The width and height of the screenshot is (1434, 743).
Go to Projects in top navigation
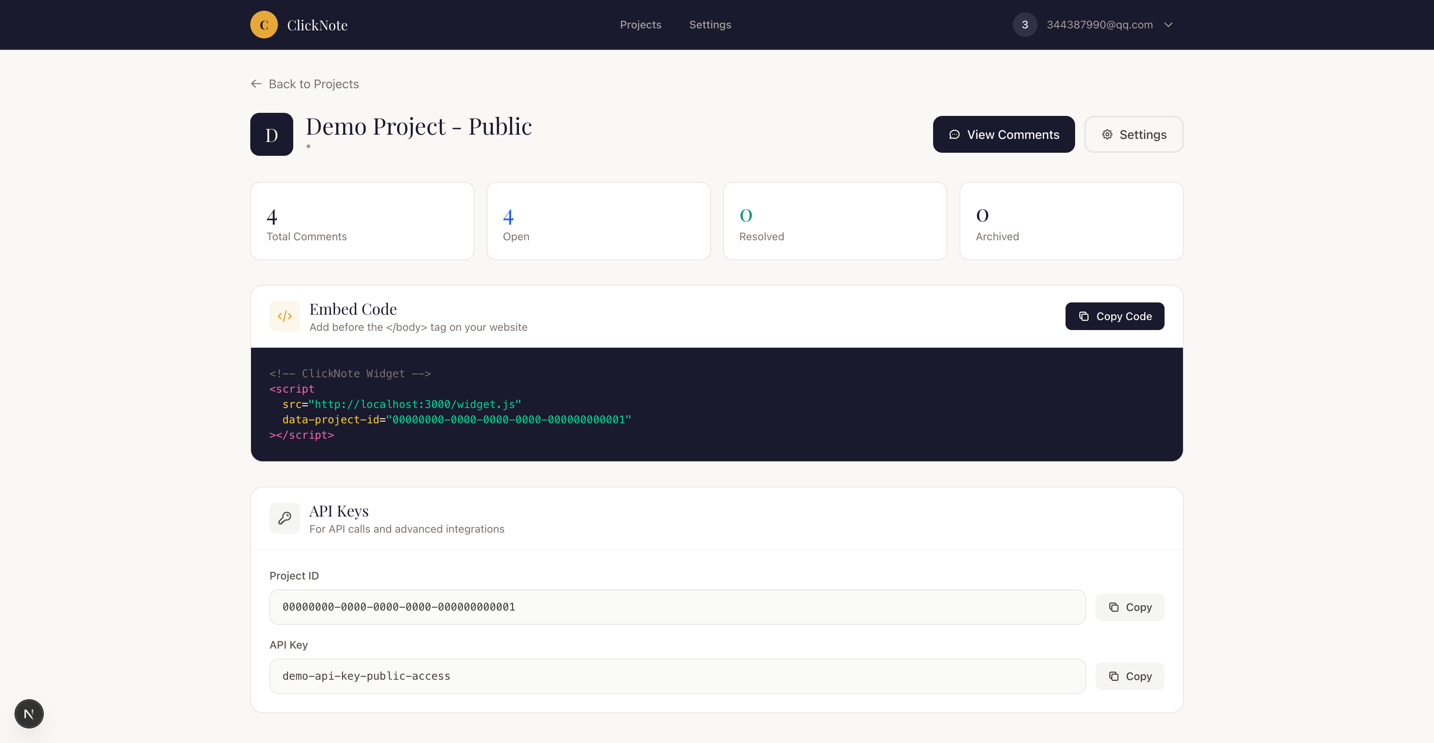pos(640,25)
